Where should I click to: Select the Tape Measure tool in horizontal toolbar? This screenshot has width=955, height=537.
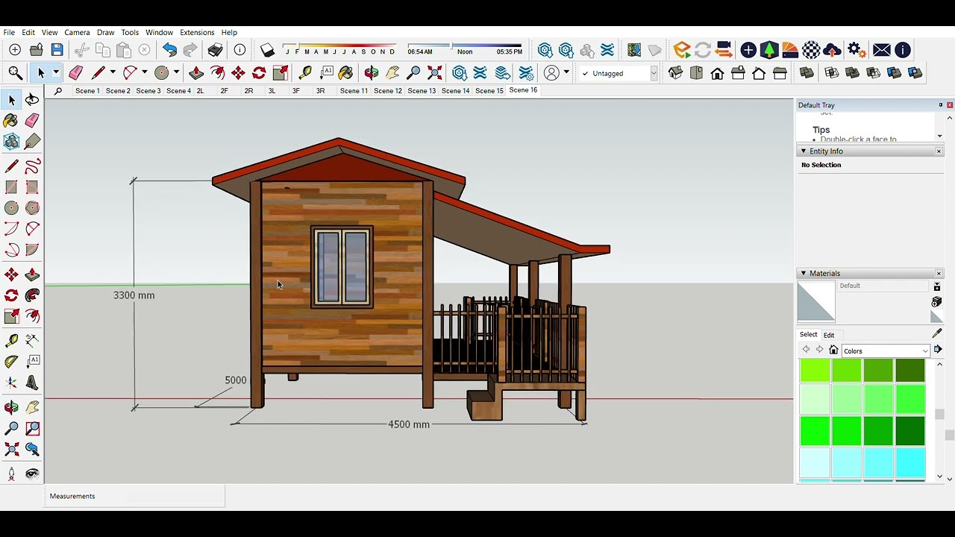305,72
